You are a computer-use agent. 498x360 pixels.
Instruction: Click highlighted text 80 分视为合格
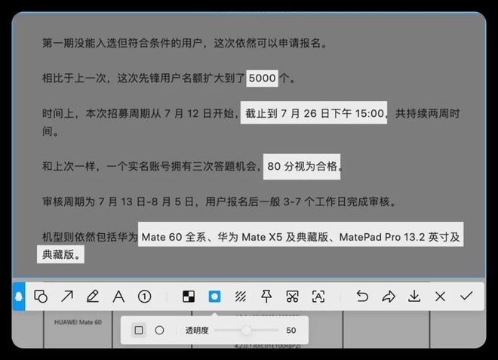[x=302, y=167]
